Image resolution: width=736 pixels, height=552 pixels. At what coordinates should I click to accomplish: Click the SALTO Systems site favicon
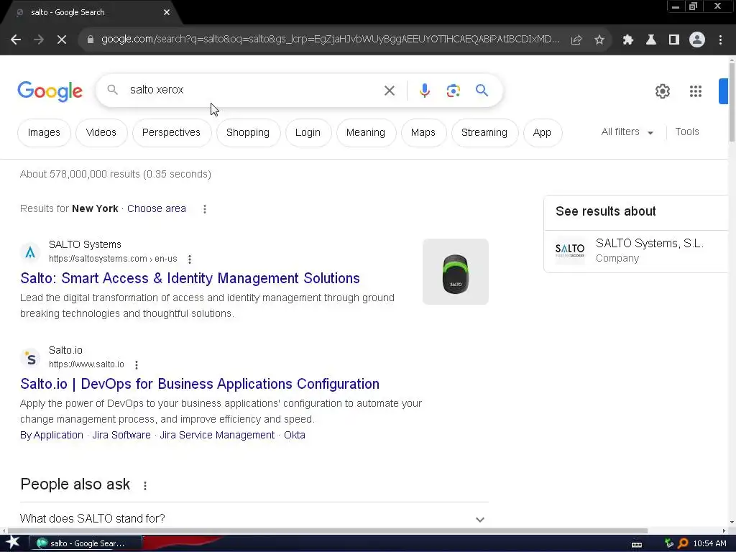[30, 252]
